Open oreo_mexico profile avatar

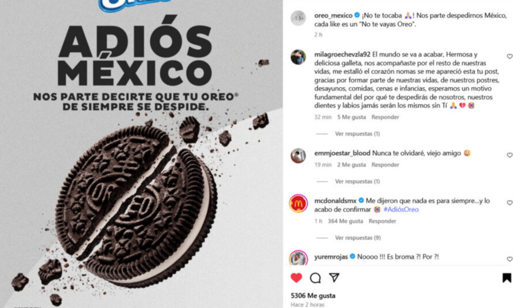[x=299, y=18]
